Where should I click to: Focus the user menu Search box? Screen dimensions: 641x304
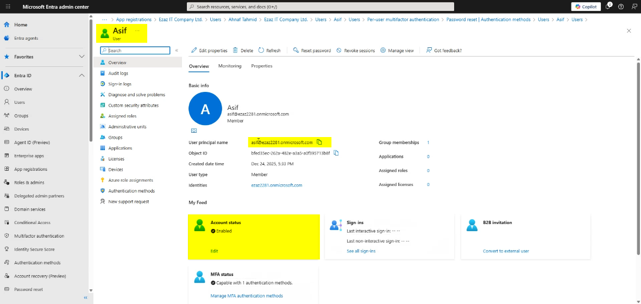tap(135, 51)
